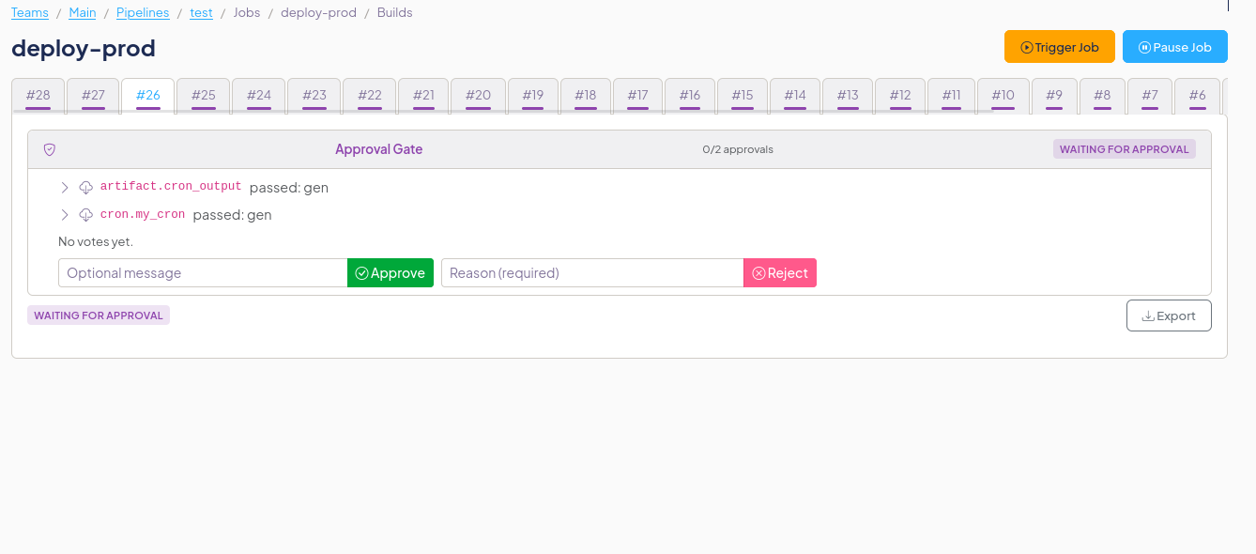This screenshot has width=1256, height=554.
Task: Click the shield icon in Approval Gate header
Action: (x=50, y=149)
